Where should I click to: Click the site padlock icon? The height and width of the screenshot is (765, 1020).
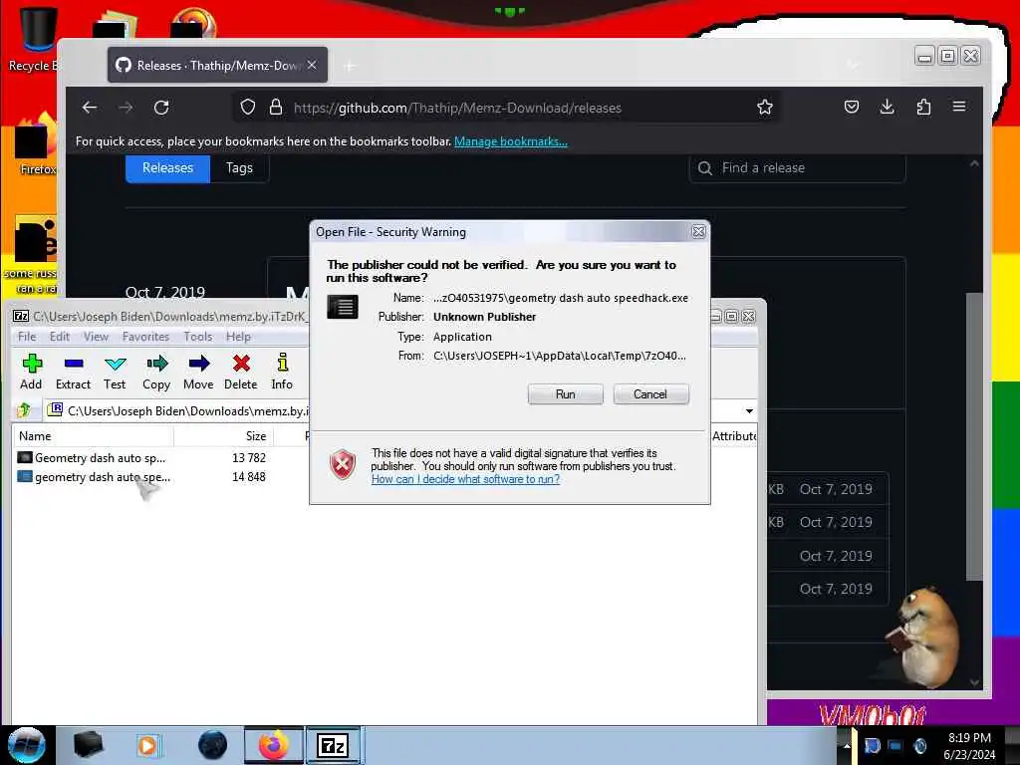point(276,108)
